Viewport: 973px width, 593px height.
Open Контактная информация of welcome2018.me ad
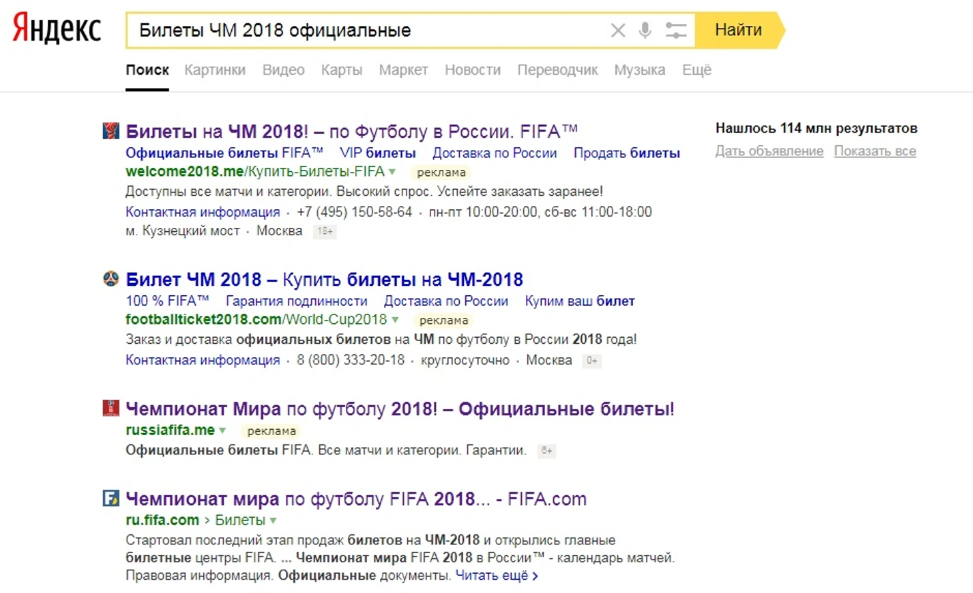[203, 212]
